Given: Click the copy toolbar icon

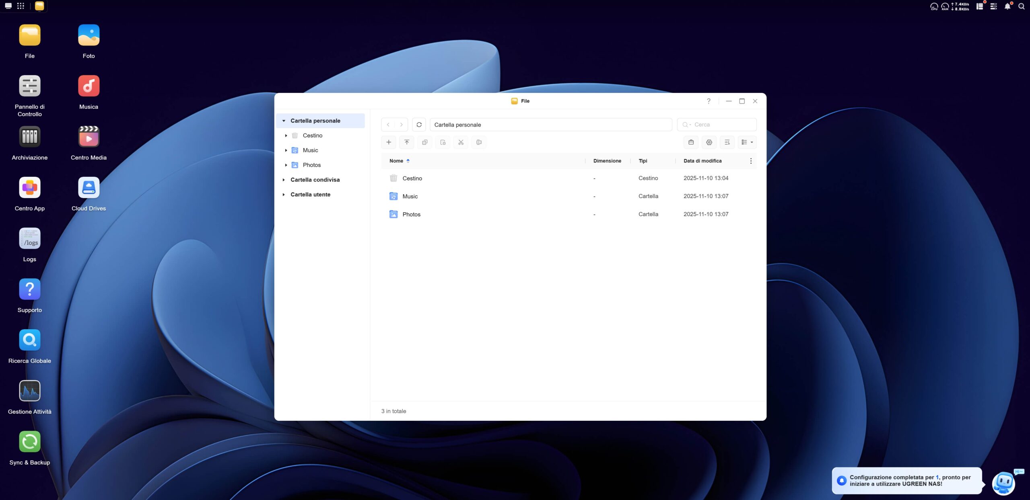Looking at the screenshot, I should pyautogui.click(x=425, y=142).
